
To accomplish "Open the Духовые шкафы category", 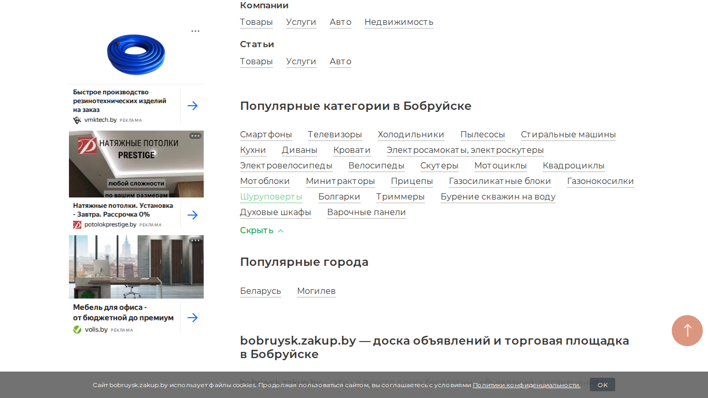I will 276,212.
